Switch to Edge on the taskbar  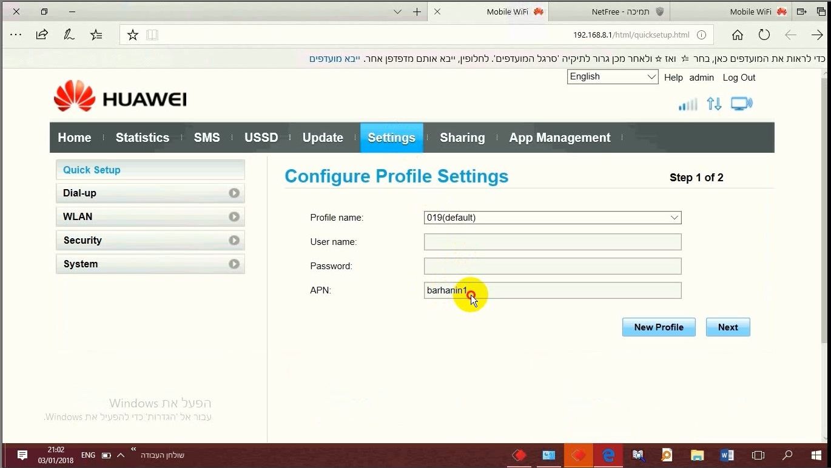(608, 455)
